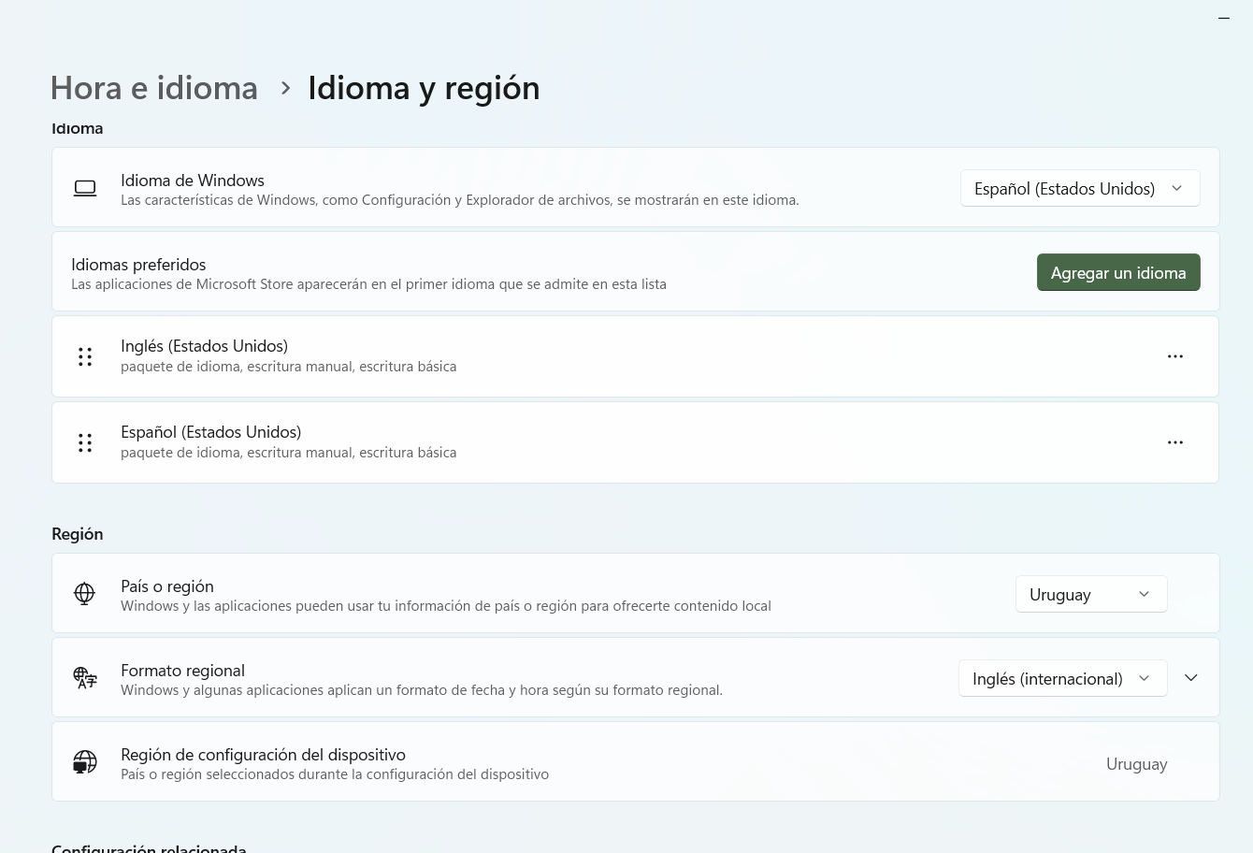Click the drag handle for Inglés (Estados Unidos)

click(x=85, y=356)
